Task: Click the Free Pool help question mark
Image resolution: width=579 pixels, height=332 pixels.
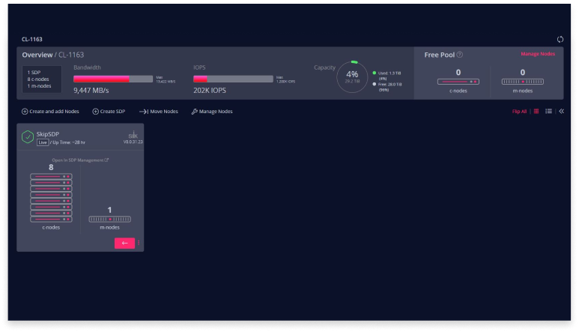Action: (460, 55)
